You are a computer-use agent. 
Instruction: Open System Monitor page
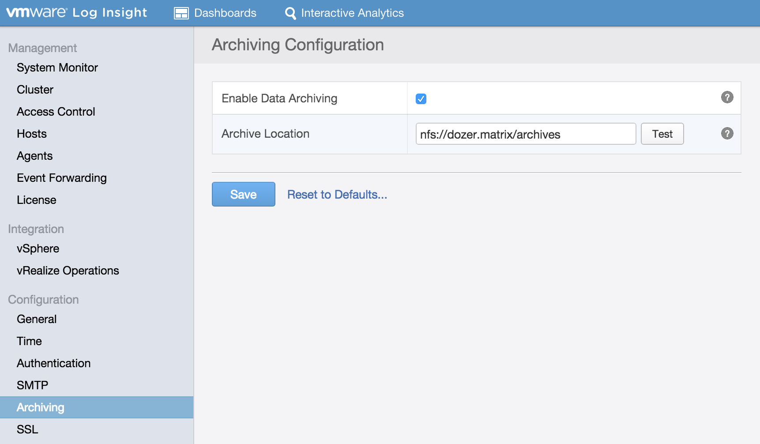pyautogui.click(x=57, y=68)
